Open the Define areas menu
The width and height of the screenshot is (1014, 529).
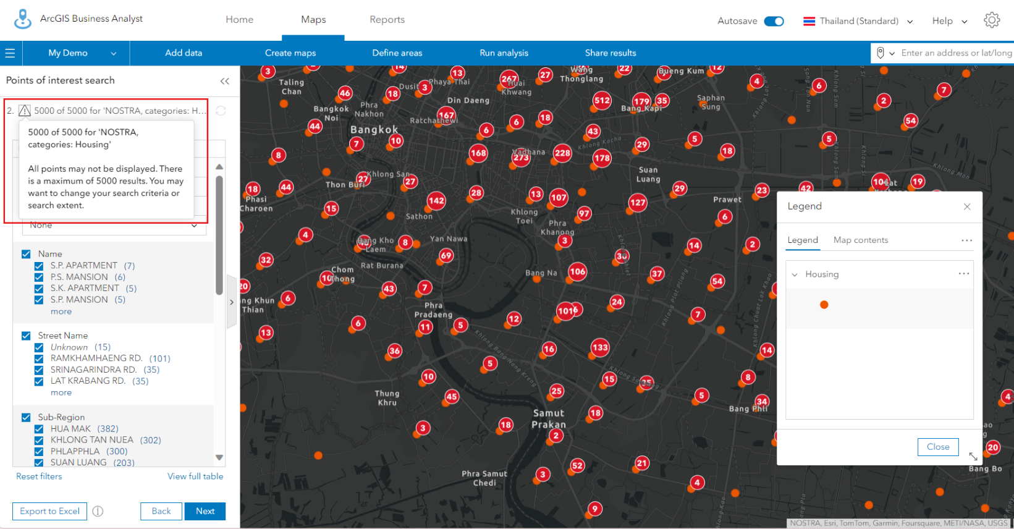pyautogui.click(x=397, y=53)
